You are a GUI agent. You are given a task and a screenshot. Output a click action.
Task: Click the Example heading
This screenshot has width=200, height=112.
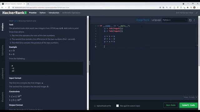13,47
